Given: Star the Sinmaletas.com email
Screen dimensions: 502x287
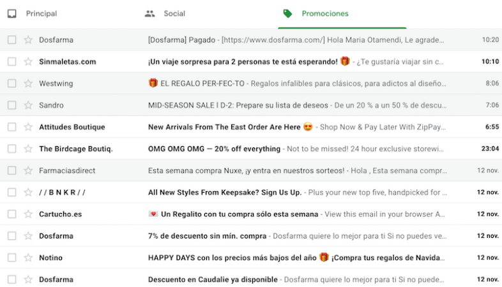Looking at the screenshot, I should [x=28, y=62].
